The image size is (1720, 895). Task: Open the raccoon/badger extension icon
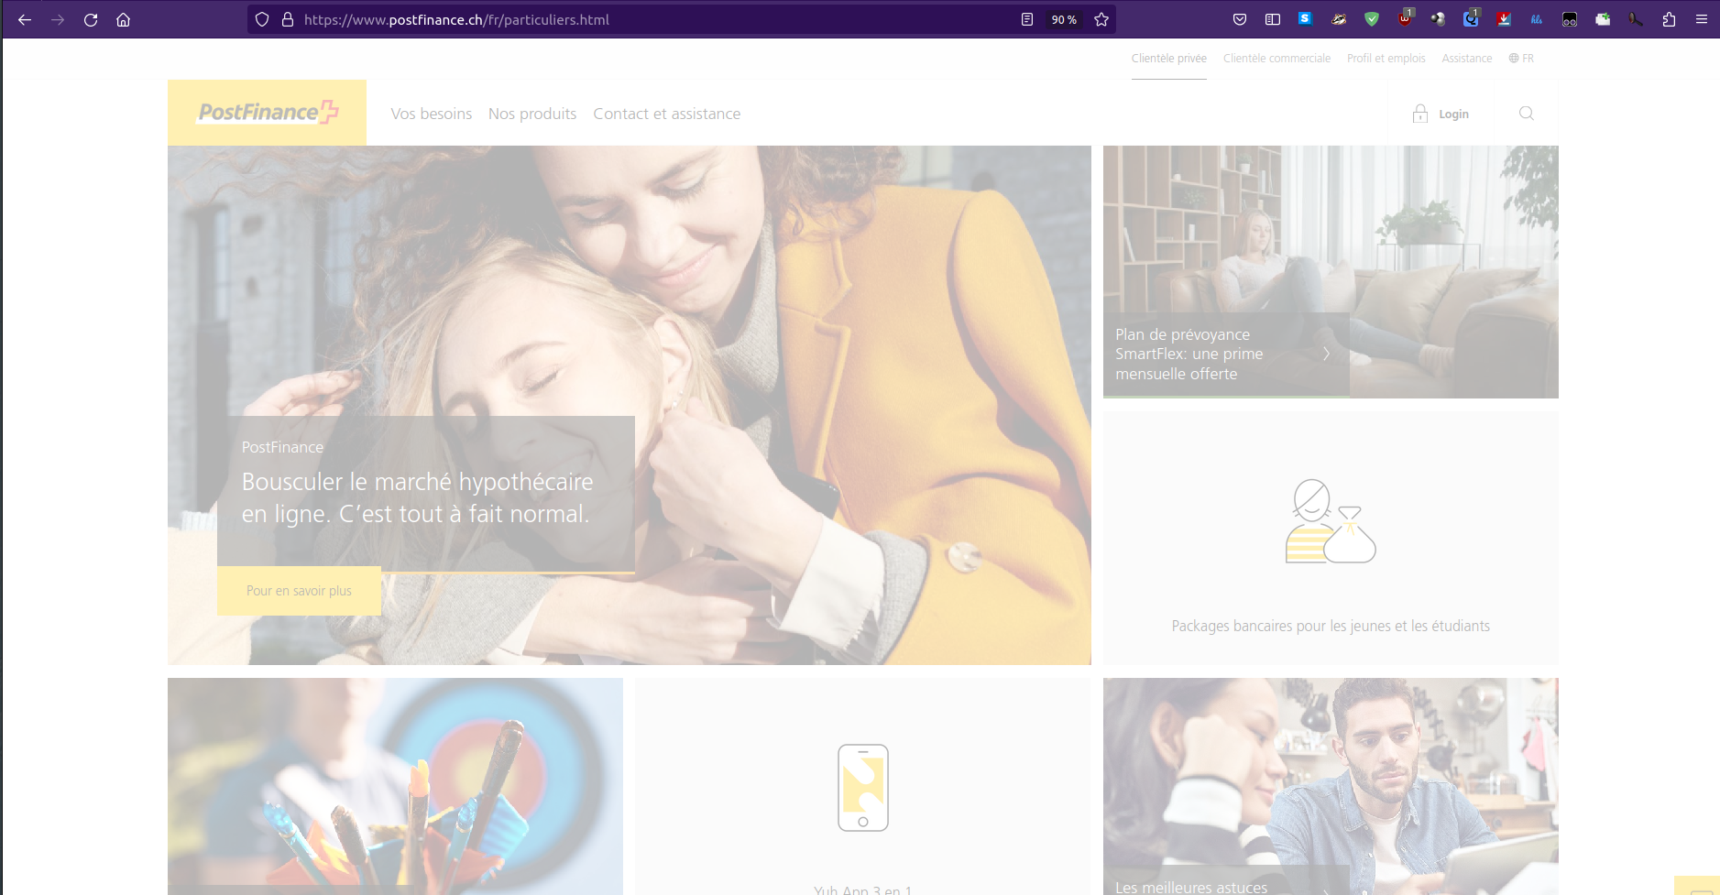1339,19
